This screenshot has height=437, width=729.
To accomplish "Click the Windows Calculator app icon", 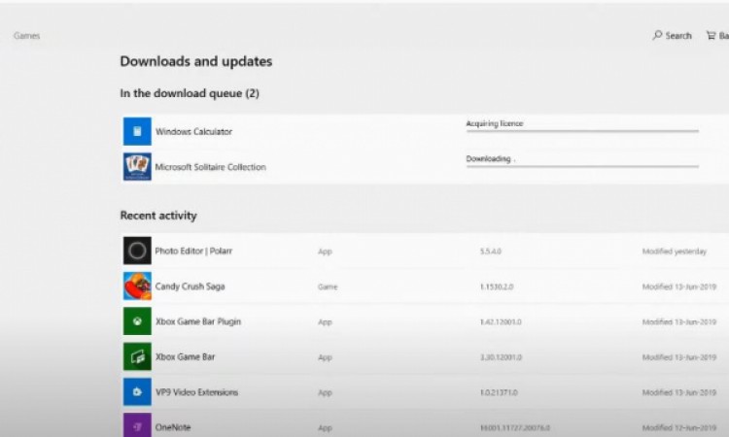I will (x=137, y=131).
